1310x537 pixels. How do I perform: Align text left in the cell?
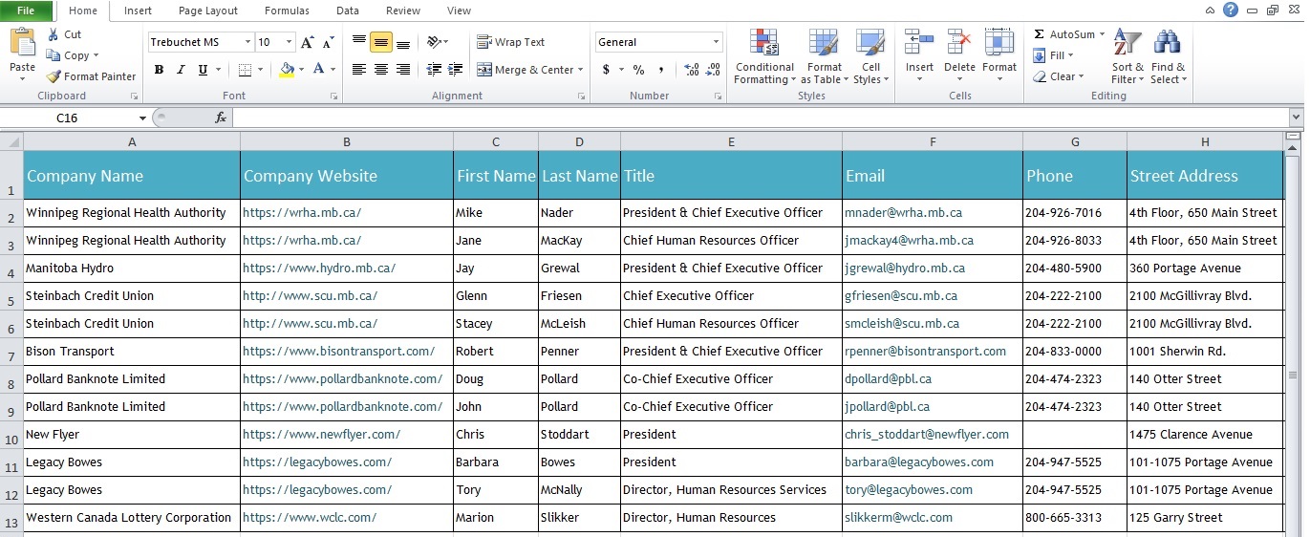pos(359,70)
